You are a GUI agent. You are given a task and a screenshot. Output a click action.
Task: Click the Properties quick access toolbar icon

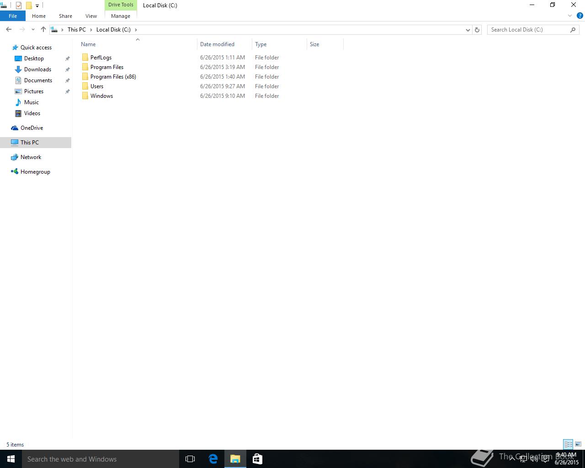click(19, 5)
